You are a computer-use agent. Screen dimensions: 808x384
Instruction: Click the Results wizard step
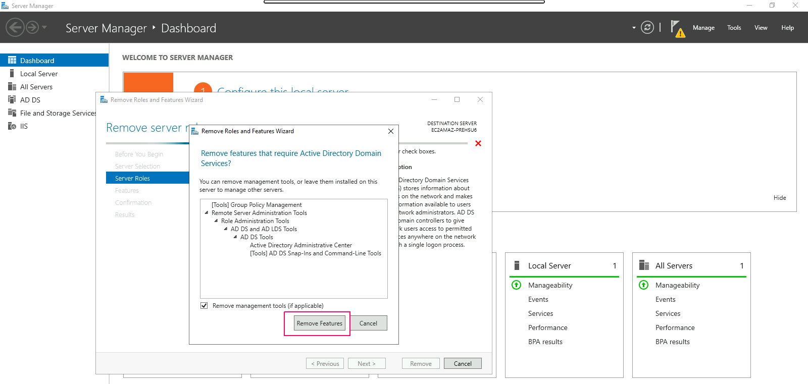click(x=125, y=214)
